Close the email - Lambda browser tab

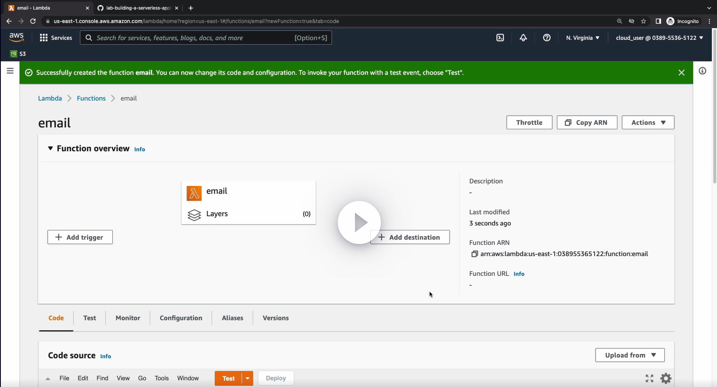coord(87,8)
